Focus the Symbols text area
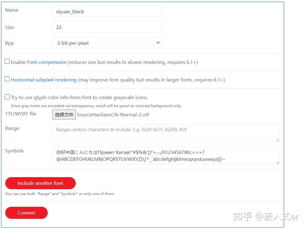The image size is (307, 229). pos(166,155)
